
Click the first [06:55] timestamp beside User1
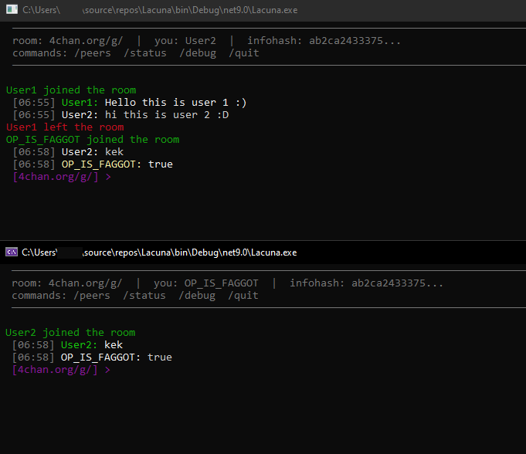(x=34, y=103)
